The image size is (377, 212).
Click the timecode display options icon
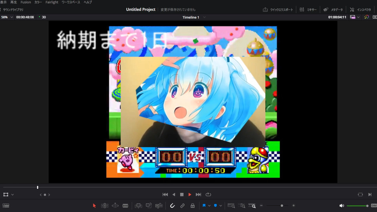pyautogui.click(x=353, y=17)
